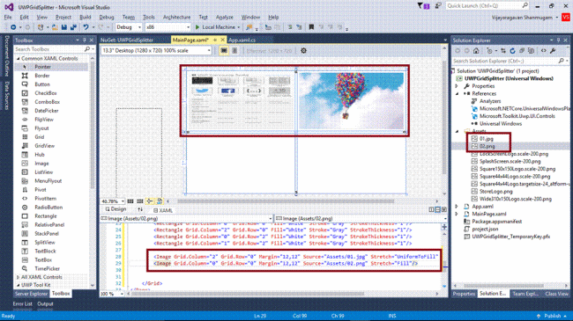Click the Save All toolbar icon
The width and height of the screenshot is (573, 321).
pos(73,27)
